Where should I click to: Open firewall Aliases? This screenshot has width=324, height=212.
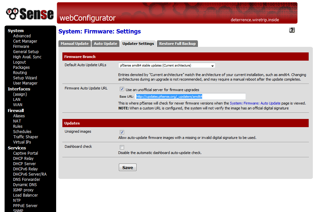19,116
